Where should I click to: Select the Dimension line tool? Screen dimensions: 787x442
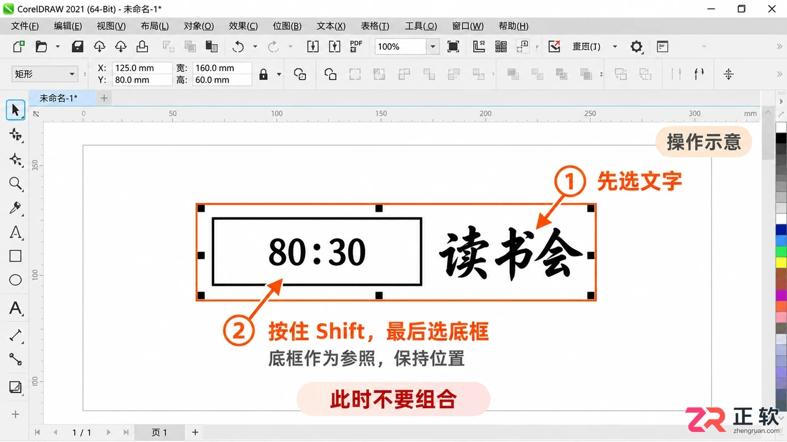coord(15,335)
